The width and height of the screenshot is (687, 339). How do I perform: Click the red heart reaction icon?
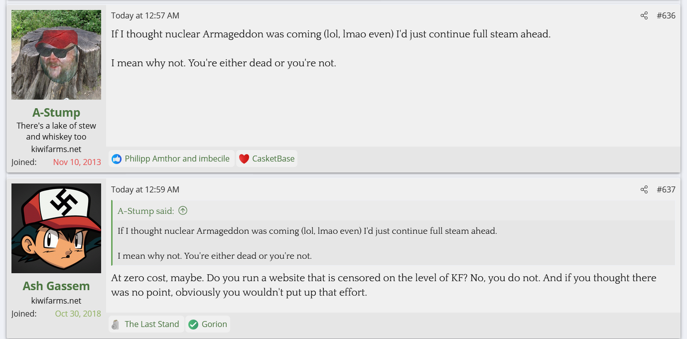pyautogui.click(x=244, y=159)
